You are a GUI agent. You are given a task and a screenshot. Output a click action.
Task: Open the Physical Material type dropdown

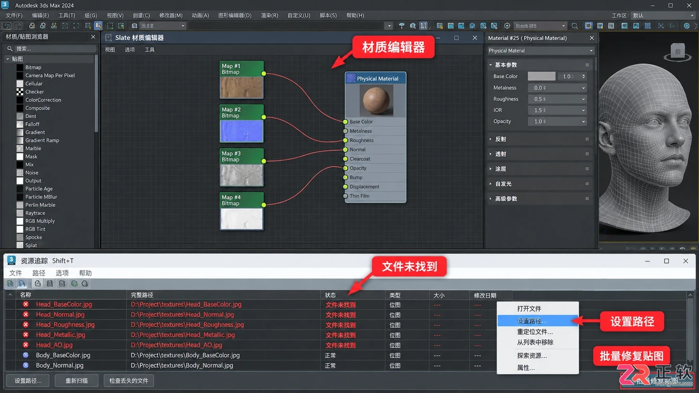(541, 50)
